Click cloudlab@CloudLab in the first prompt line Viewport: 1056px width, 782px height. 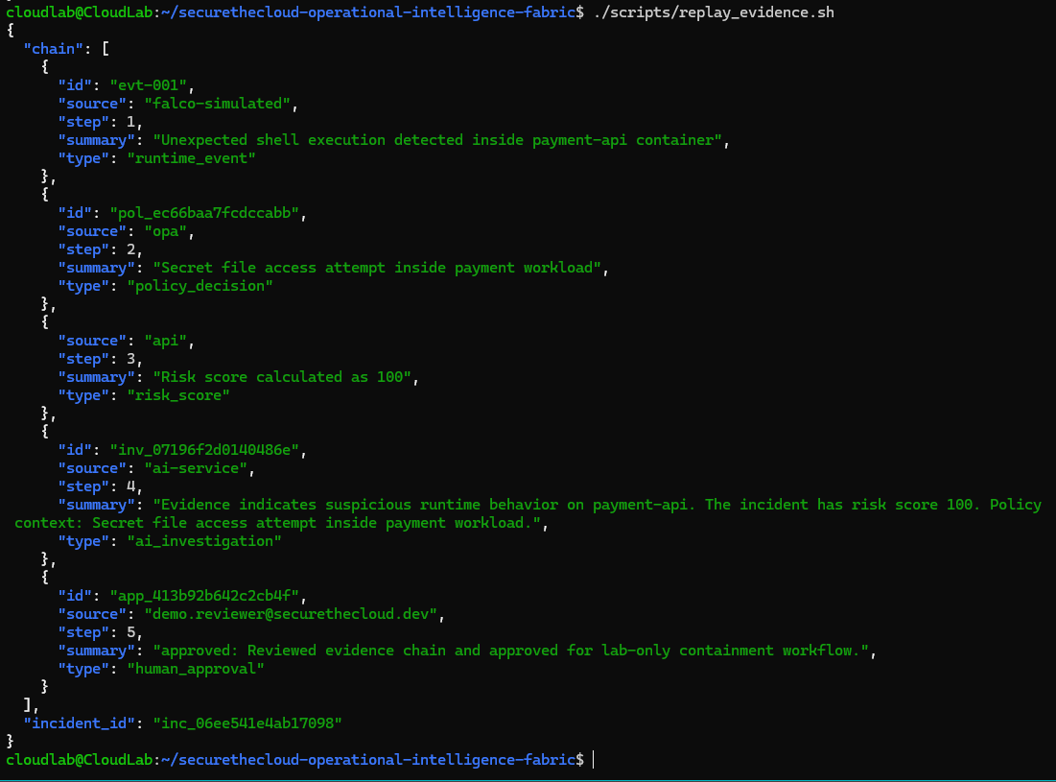[80, 12]
